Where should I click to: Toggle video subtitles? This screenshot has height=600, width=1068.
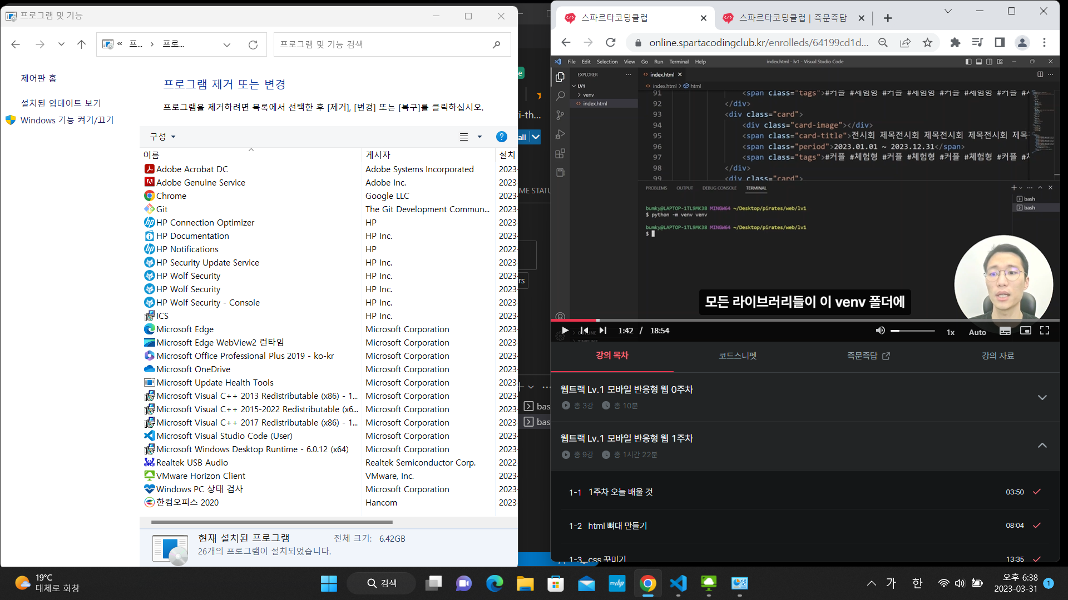tap(1005, 331)
